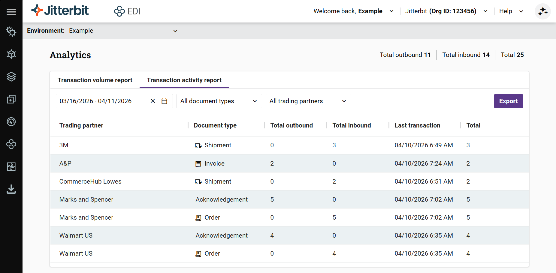Click the Export button
Screen dimensions: 556x273
point(509,101)
